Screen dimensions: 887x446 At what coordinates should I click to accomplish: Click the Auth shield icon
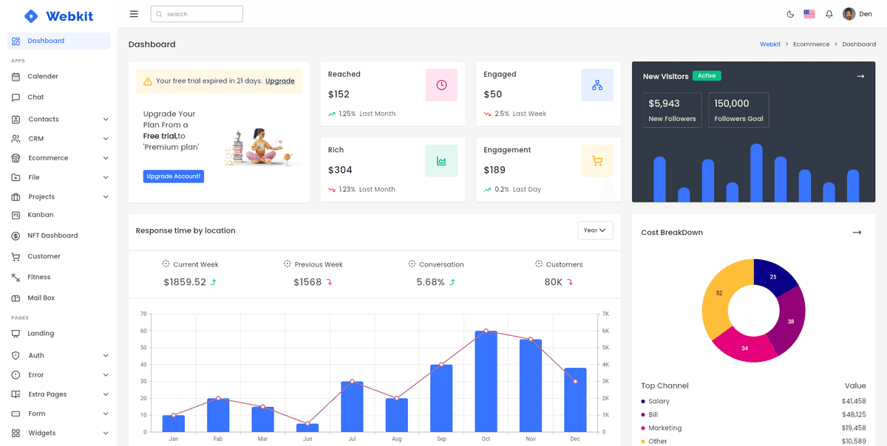click(x=16, y=355)
